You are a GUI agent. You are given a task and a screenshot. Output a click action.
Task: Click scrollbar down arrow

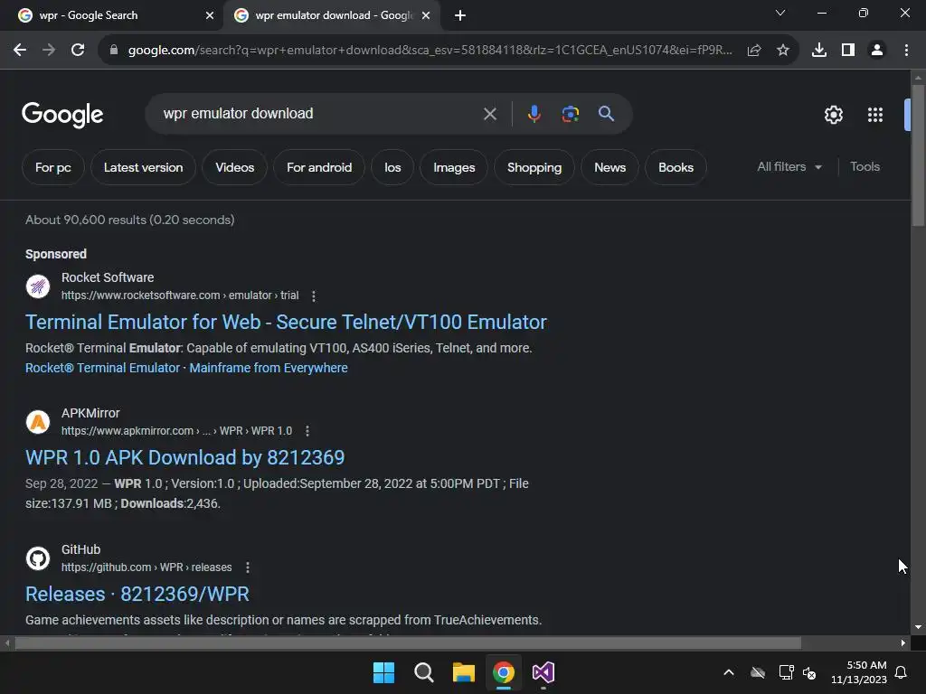[918, 627]
